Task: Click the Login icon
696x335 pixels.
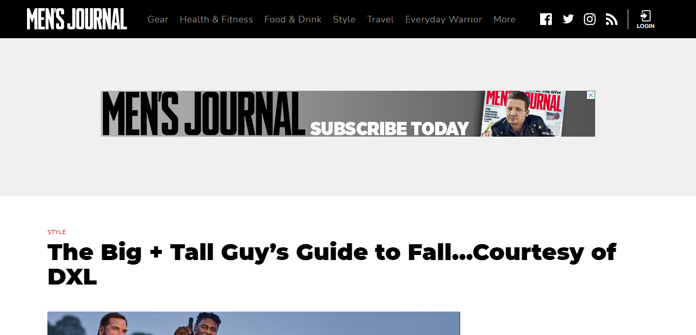Action: pos(646,16)
